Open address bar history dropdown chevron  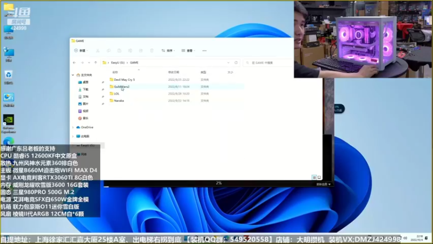point(228,63)
